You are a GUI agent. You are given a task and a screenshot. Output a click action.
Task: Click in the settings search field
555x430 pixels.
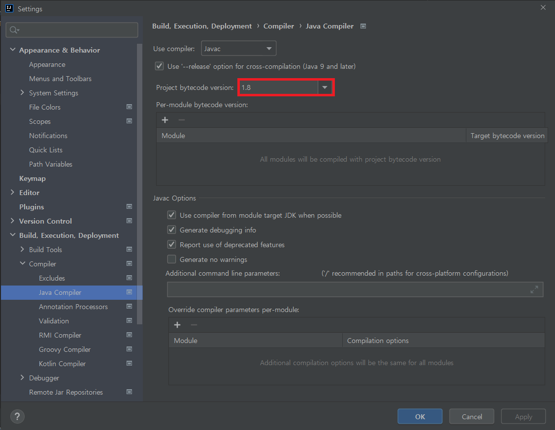click(x=72, y=30)
